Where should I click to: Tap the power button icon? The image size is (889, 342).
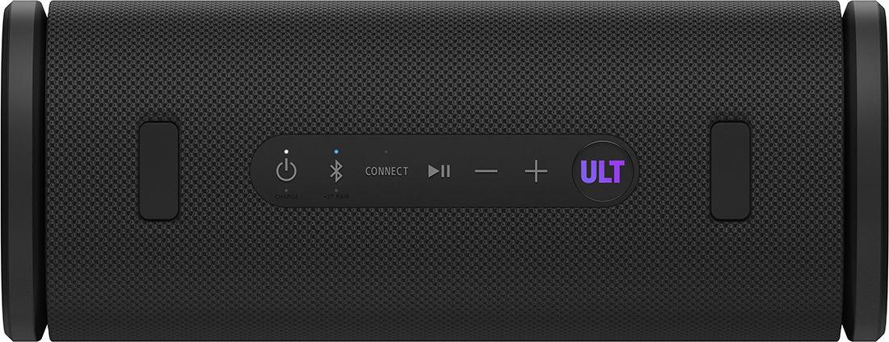[x=286, y=170]
